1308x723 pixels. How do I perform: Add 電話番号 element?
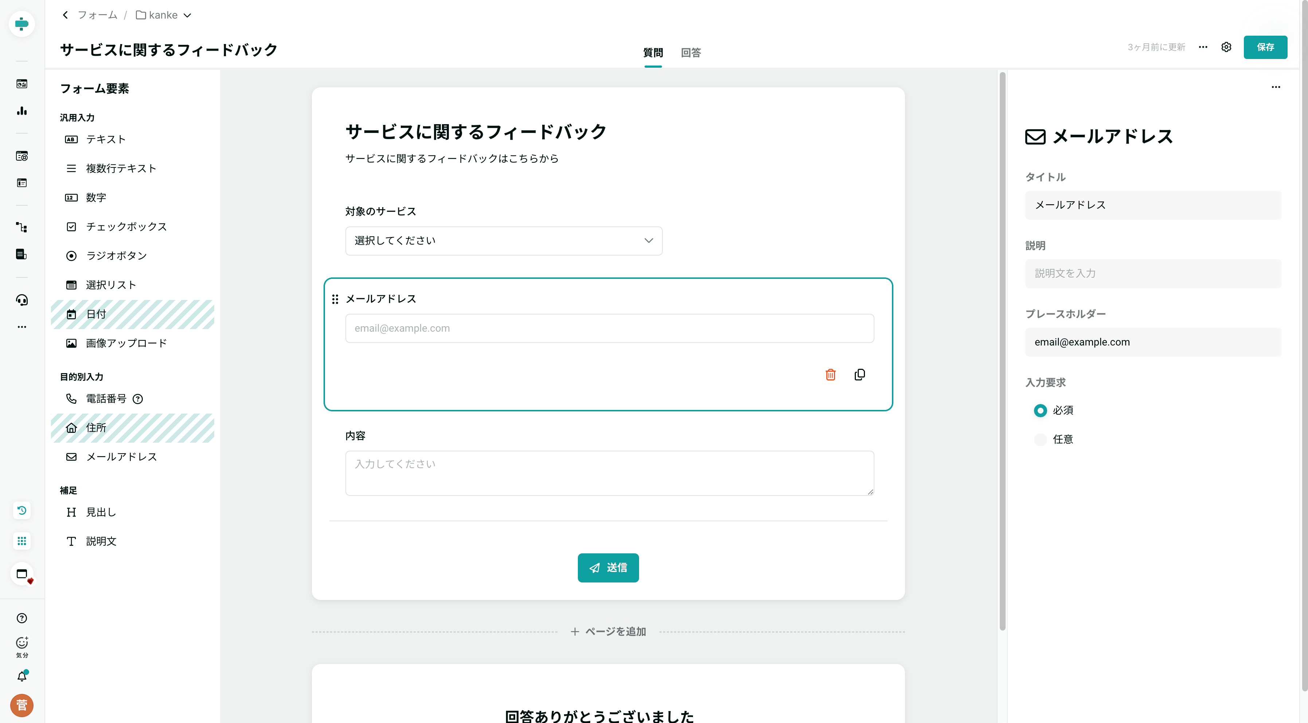click(133, 399)
